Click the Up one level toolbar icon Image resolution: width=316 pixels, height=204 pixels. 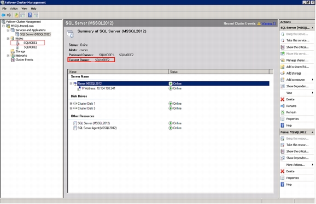(16, 15)
